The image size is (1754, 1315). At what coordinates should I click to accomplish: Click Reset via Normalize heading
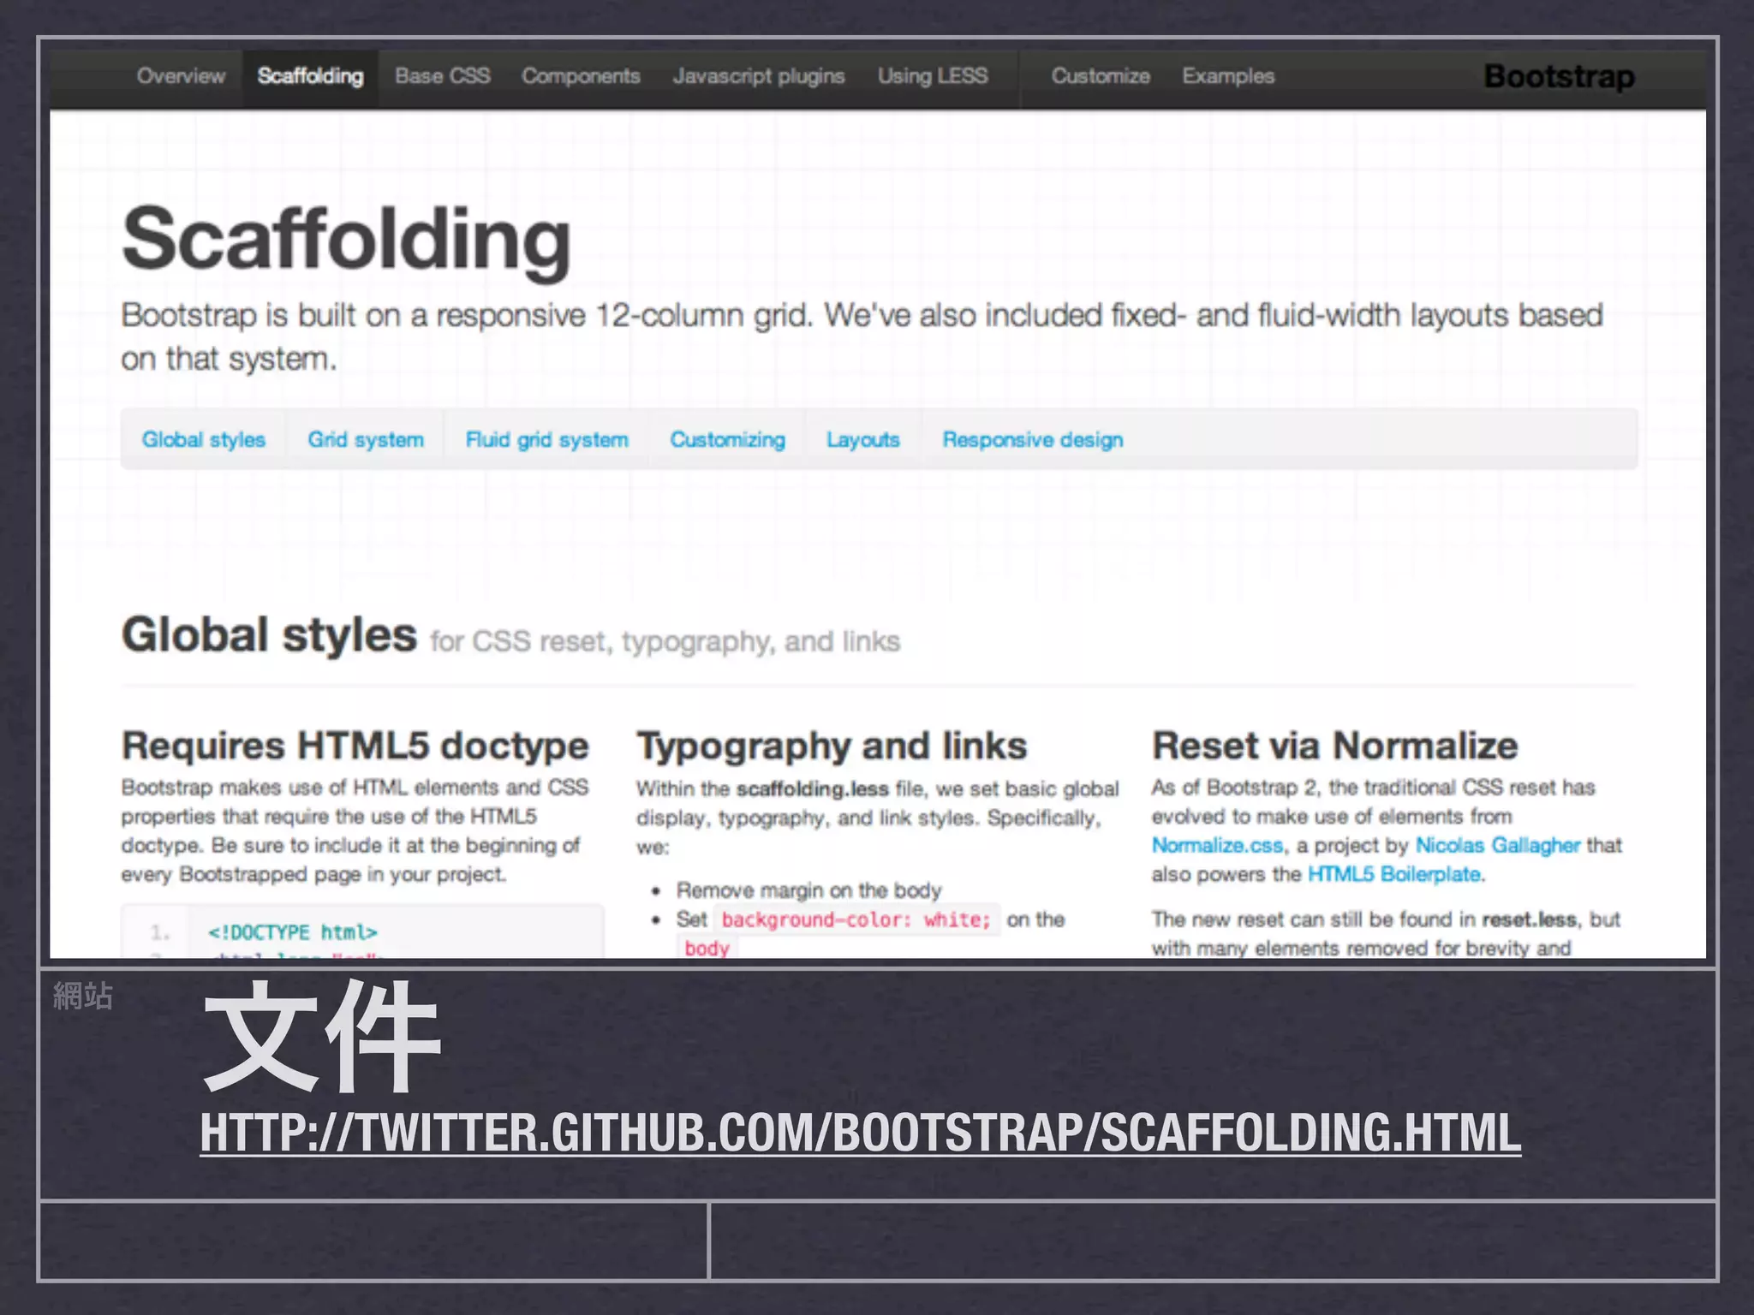click(x=1334, y=746)
